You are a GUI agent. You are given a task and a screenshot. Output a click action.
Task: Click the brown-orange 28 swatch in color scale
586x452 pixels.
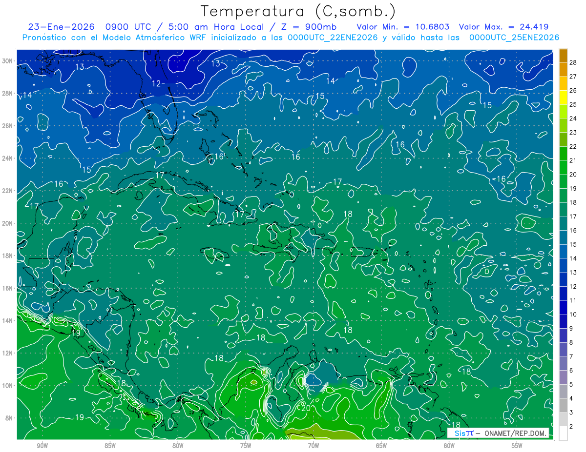point(563,56)
